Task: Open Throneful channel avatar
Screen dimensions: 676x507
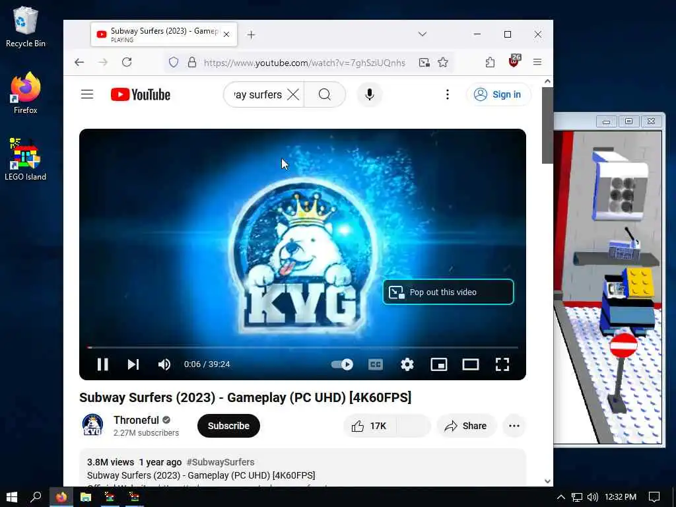Action: coord(92,425)
